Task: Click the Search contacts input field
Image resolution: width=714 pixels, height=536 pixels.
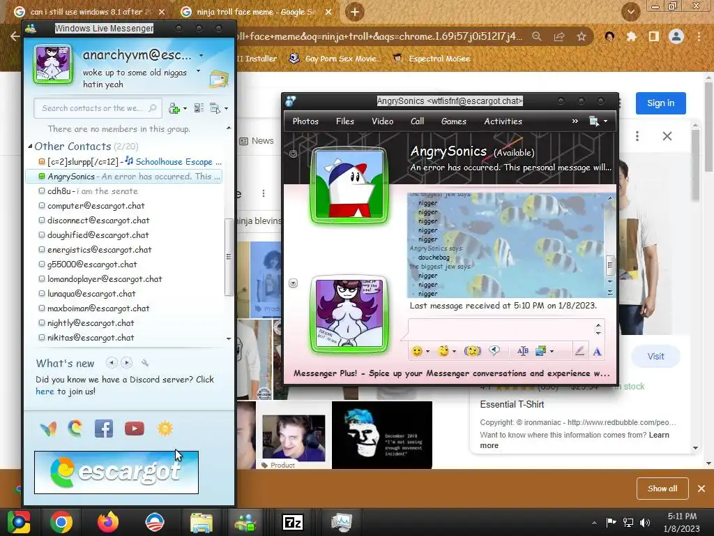Action: 97,108
